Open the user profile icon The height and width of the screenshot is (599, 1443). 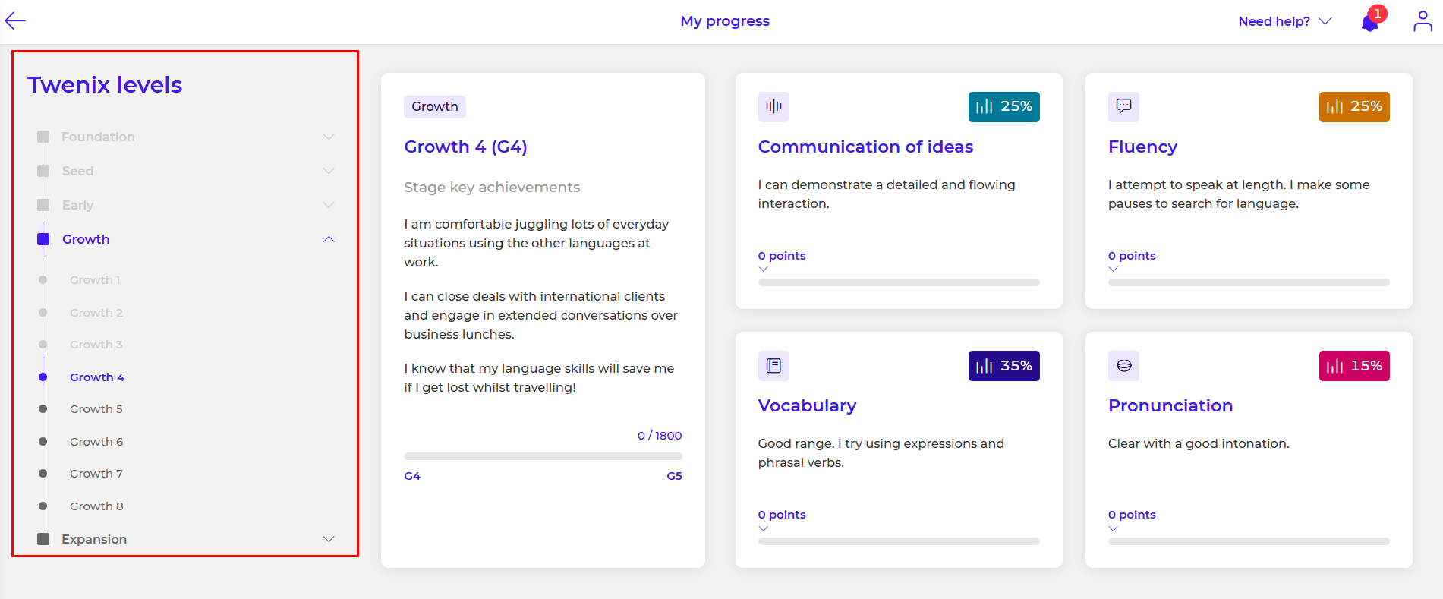1422,21
